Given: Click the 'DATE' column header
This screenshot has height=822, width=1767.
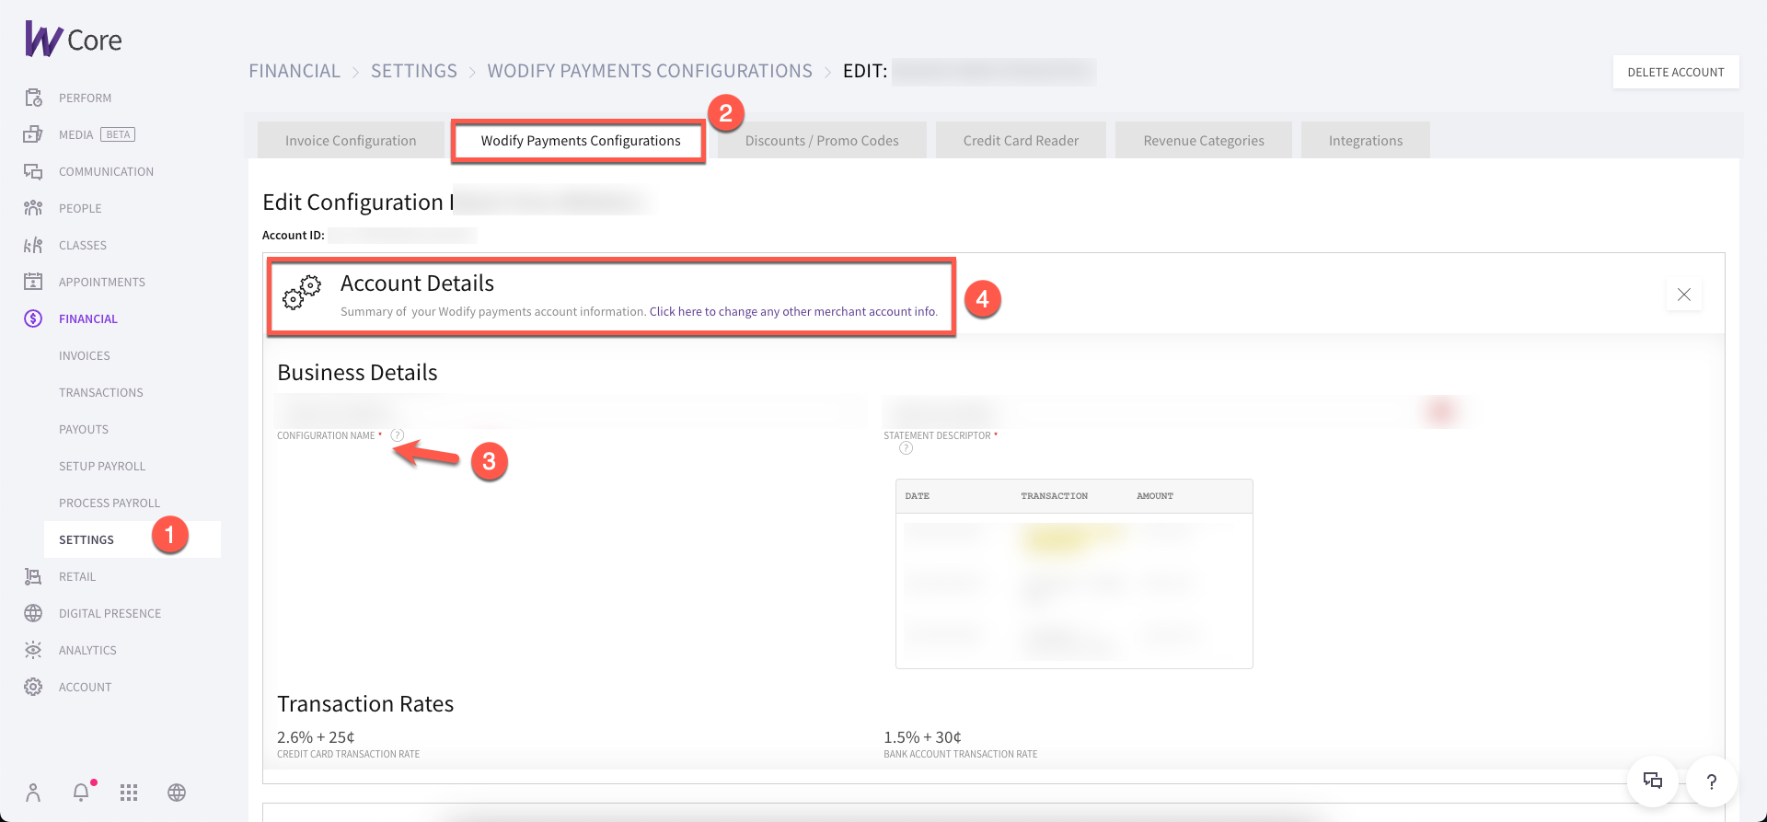Looking at the screenshot, I should [x=917, y=496].
